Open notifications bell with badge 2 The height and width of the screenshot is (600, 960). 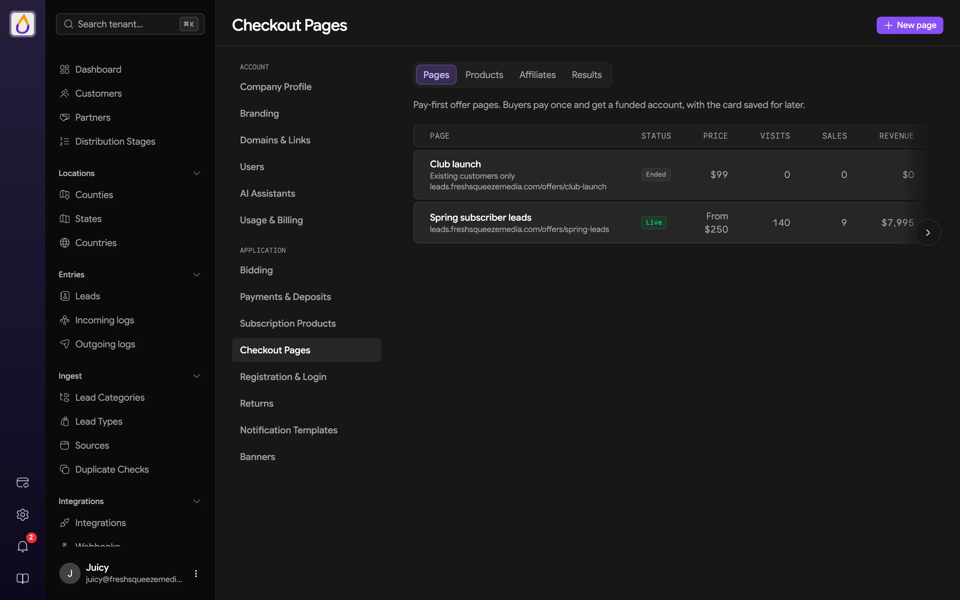tap(23, 546)
